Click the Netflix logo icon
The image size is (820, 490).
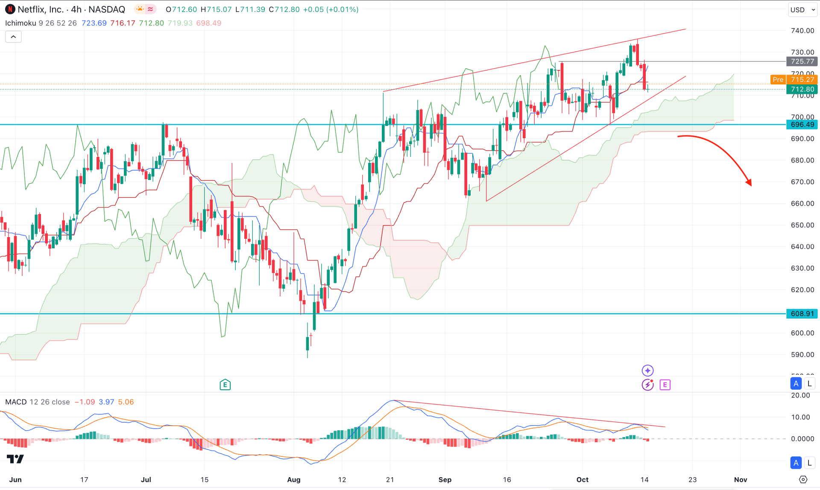tap(10, 9)
